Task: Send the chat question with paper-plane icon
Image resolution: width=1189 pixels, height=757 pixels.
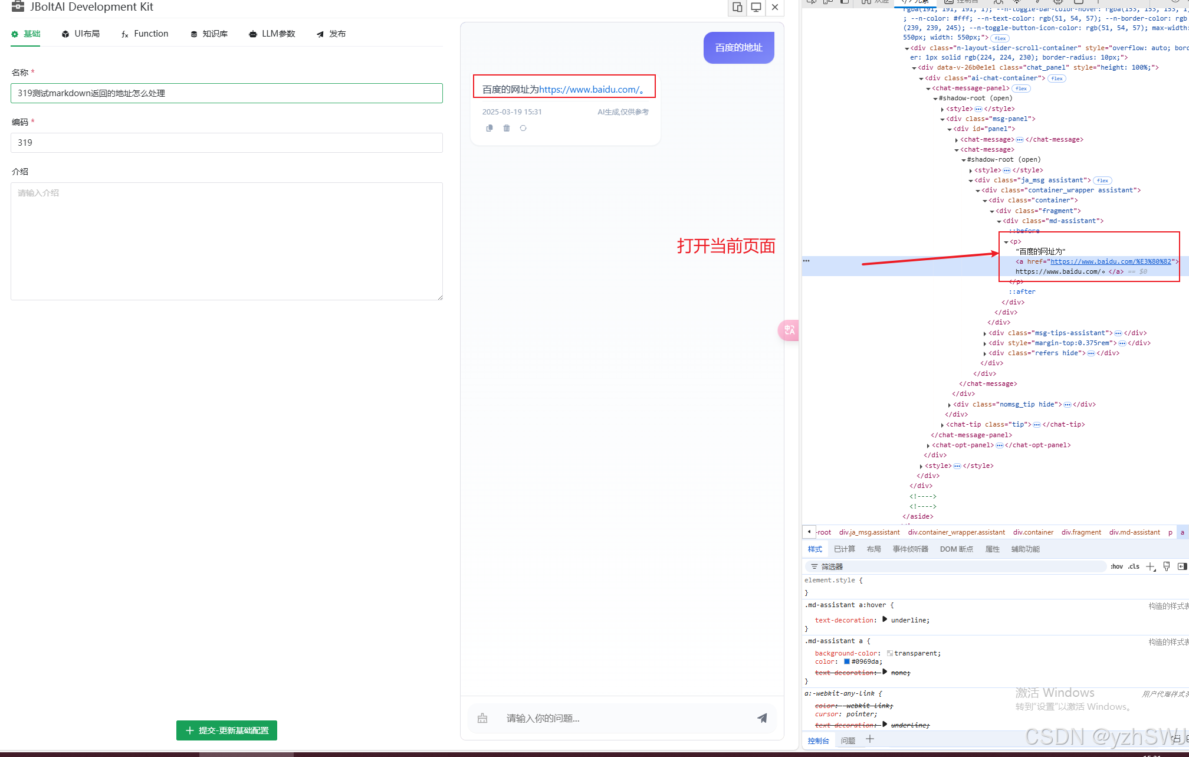Action: (762, 718)
